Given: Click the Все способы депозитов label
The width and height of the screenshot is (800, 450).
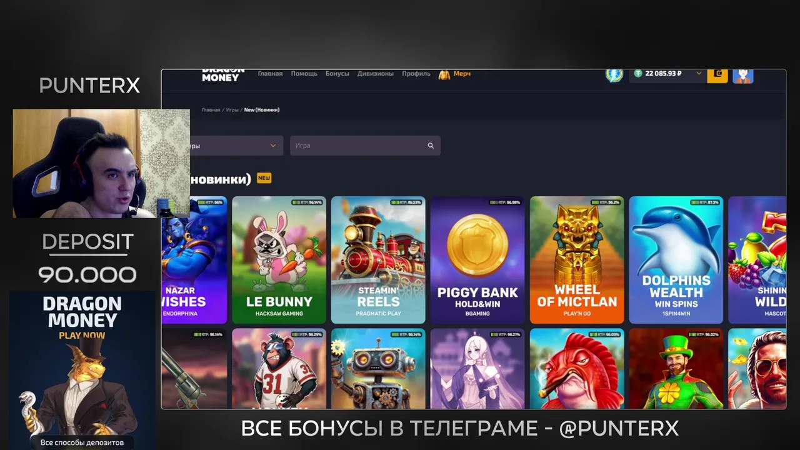Looking at the screenshot, I should pyautogui.click(x=82, y=442).
